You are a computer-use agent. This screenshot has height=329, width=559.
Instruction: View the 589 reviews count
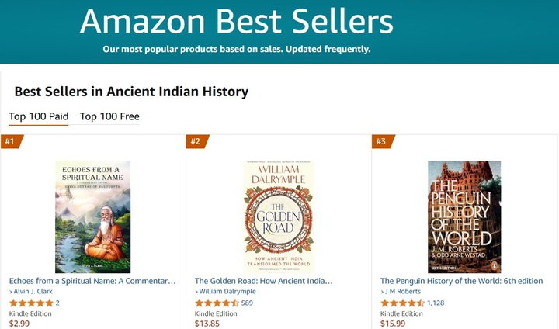coord(247,303)
